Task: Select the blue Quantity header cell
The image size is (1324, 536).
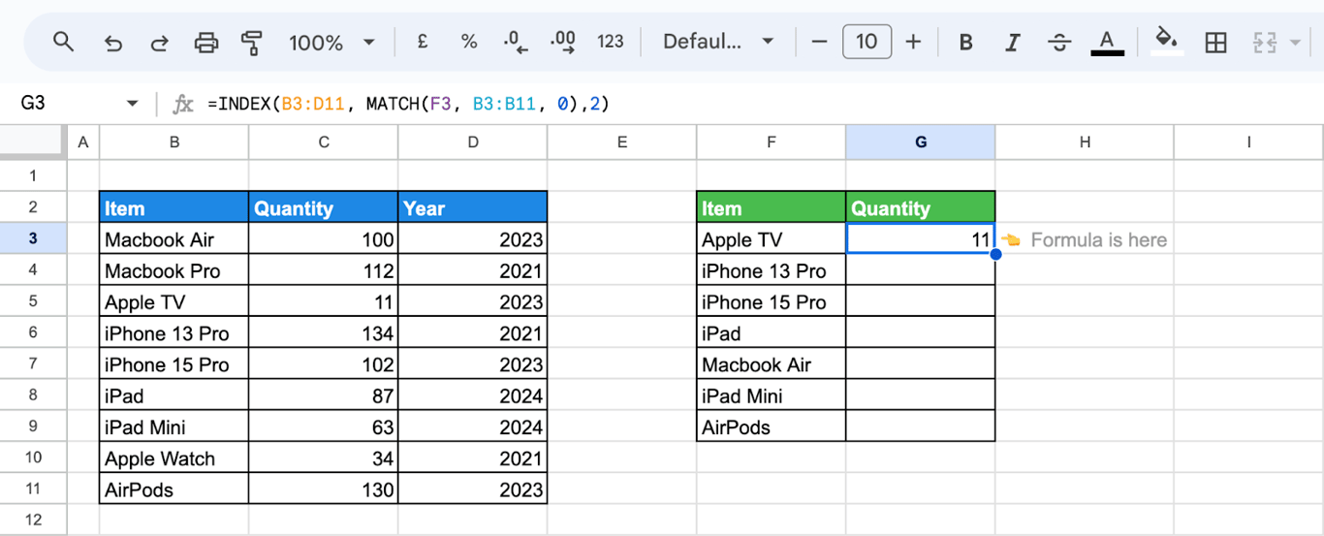Action: click(323, 207)
